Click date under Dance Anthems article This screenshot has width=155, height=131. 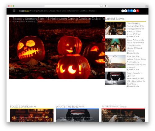point(133,53)
